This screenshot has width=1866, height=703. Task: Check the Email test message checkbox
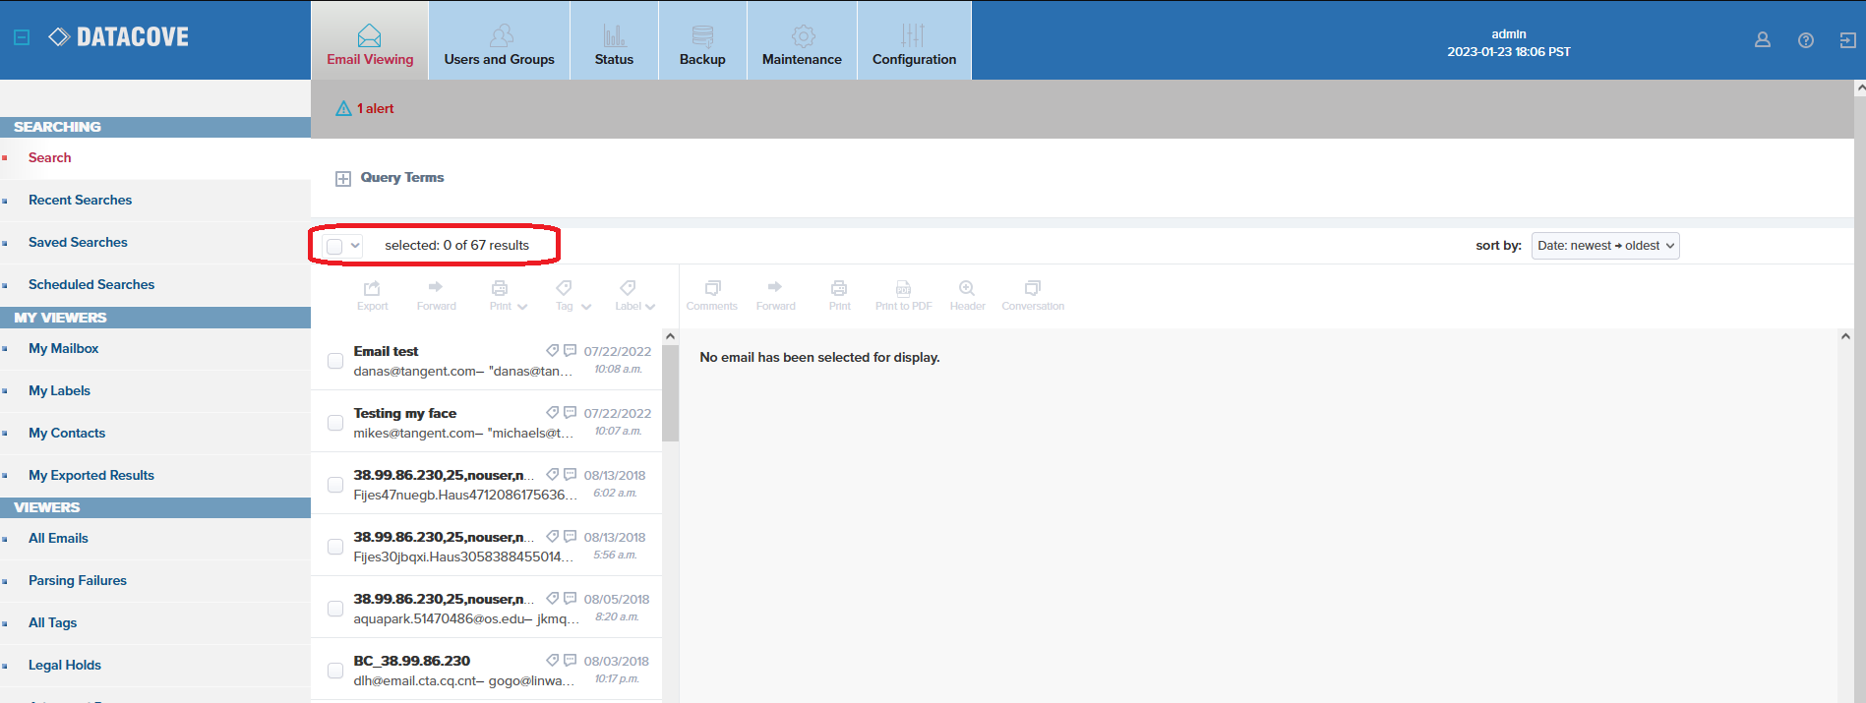[335, 361]
